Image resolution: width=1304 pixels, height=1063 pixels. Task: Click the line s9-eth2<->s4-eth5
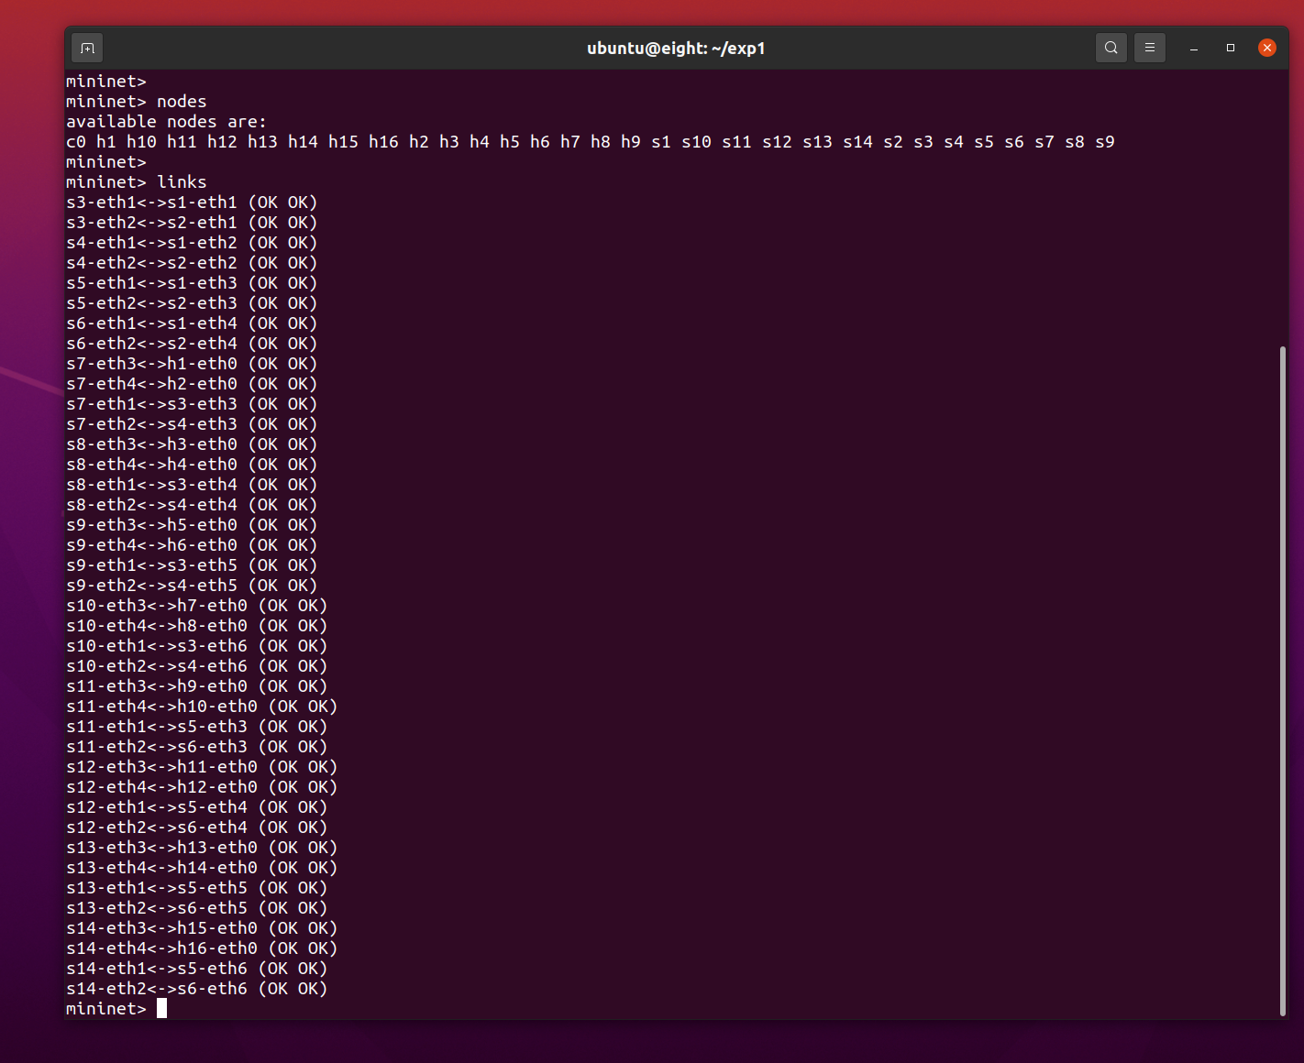point(192,586)
